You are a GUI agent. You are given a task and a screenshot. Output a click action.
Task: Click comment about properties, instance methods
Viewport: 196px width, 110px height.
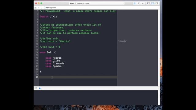[x=66, y=30]
